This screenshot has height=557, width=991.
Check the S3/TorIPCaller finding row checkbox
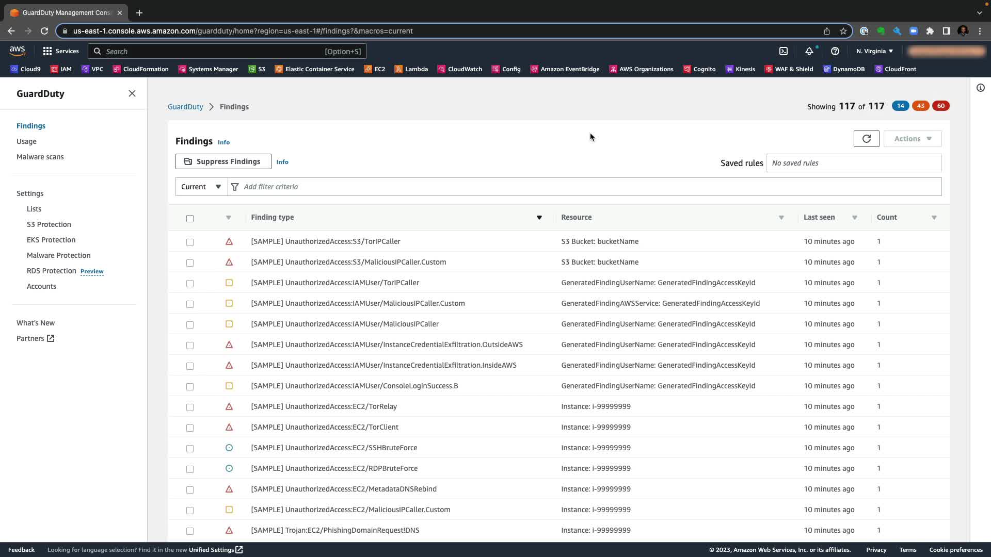(x=190, y=242)
